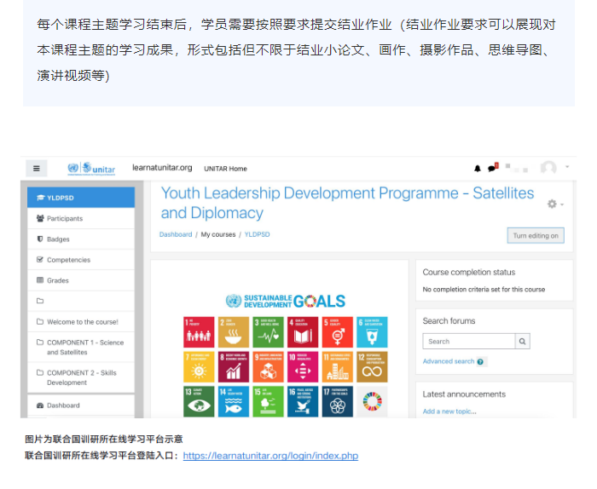Click the unnamed folder sidebar item
Image resolution: width=597 pixels, height=489 pixels.
coord(81,302)
